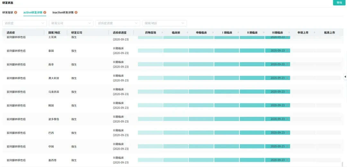Open the 国家/地区 filter dropdown
347x167 pixels.
pos(165,23)
